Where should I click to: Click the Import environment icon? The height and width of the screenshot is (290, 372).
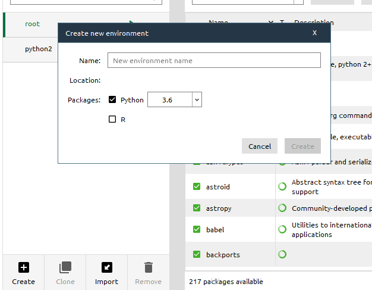107,267
